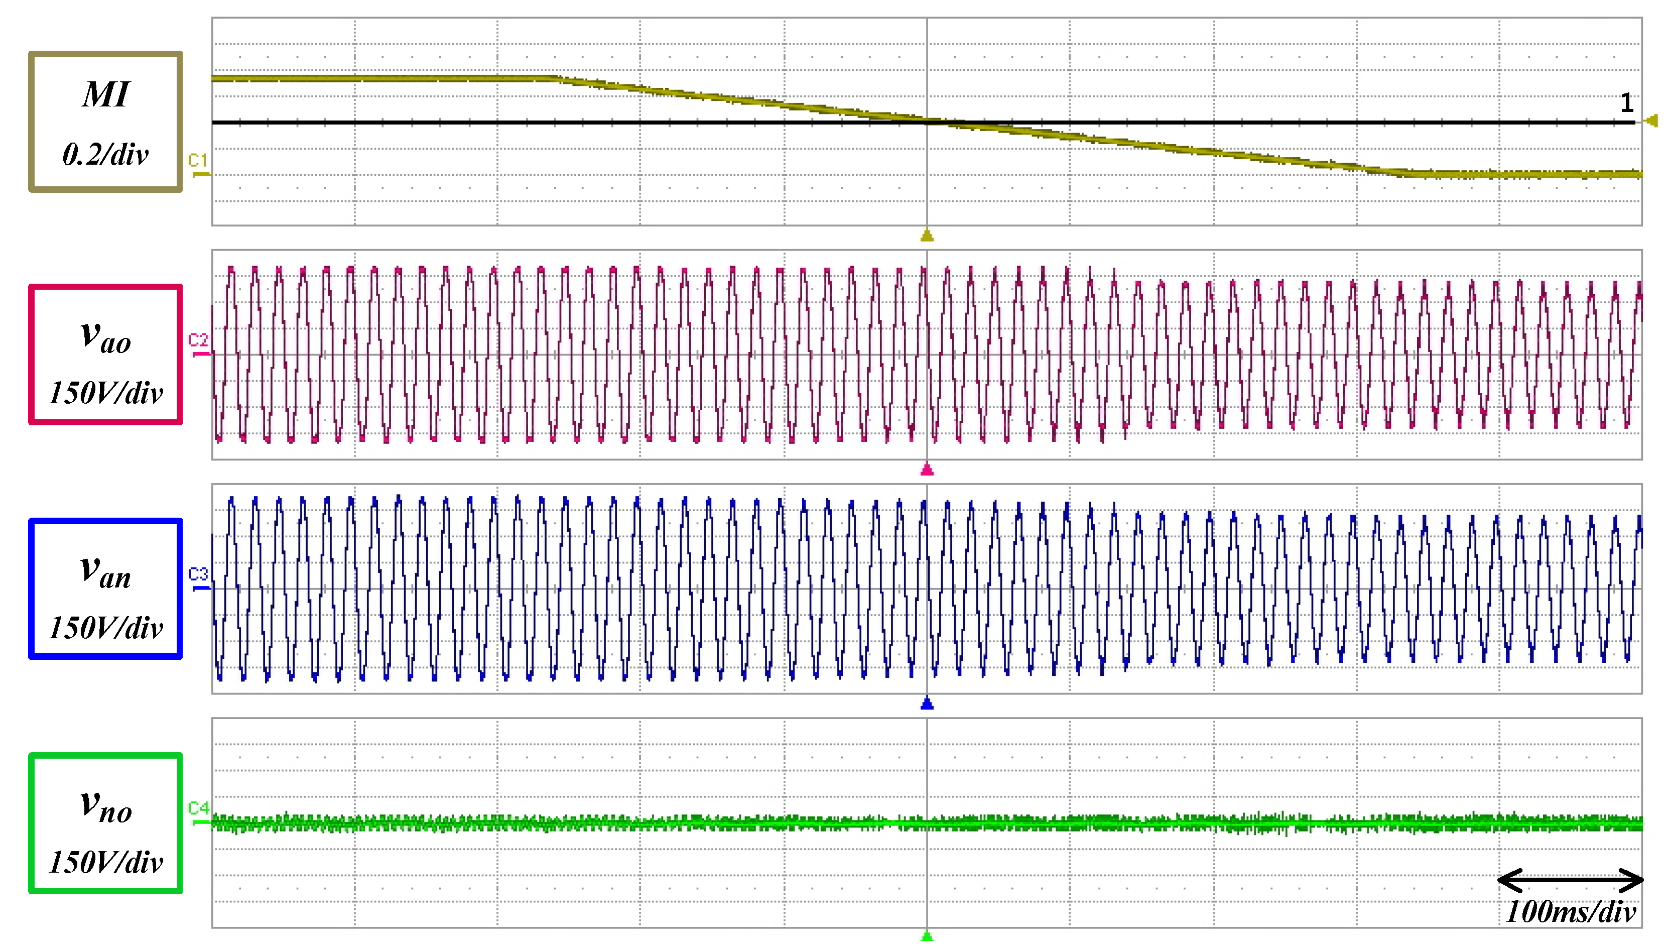Click the 100ms/div time scale text
Viewport: 1668px width, 952px height.
(x=1570, y=911)
